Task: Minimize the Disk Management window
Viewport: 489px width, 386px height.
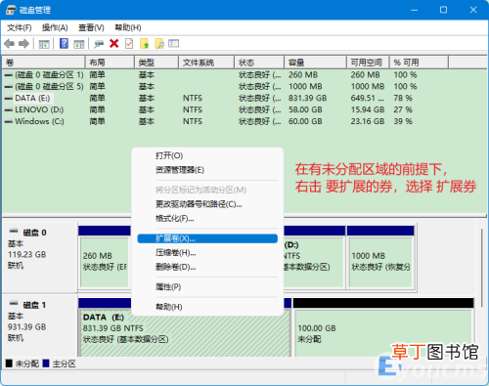Action: pyautogui.click(x=415, y=10)
